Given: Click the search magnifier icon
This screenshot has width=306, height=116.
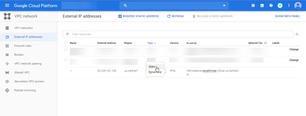Looking at the screenshot, I should click(x=125, y=5).
